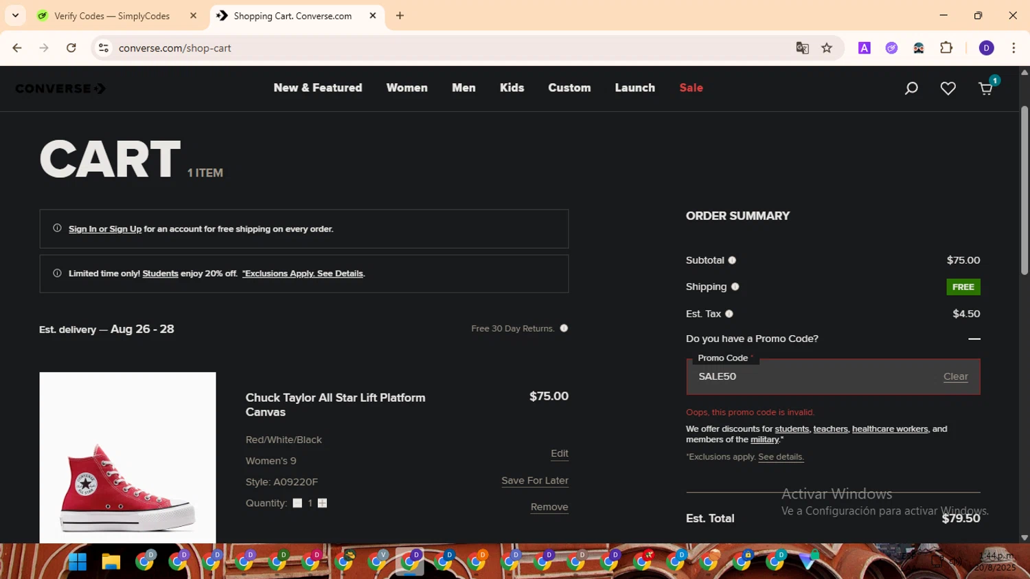Click the healthcare workers link
Viewport: 1030px width, 579px height.
890,429
